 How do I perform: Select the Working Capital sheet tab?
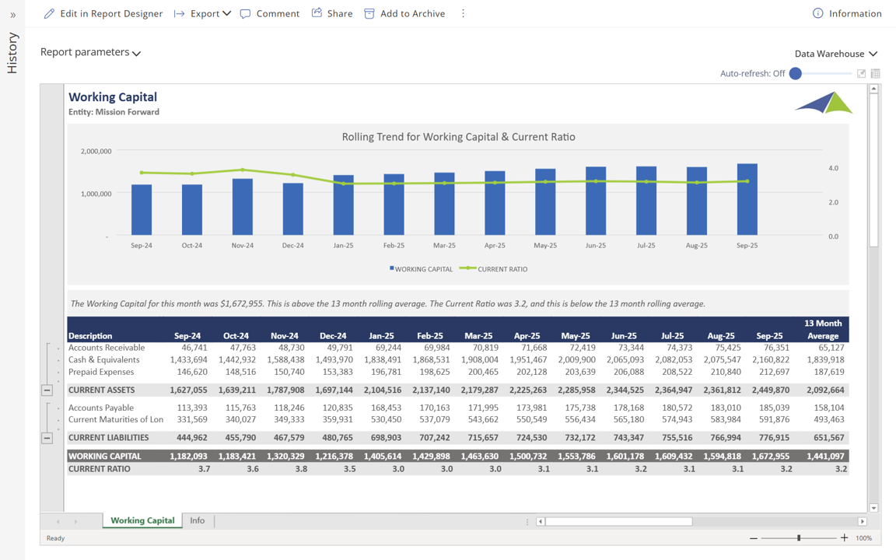[x=142, y=520]
